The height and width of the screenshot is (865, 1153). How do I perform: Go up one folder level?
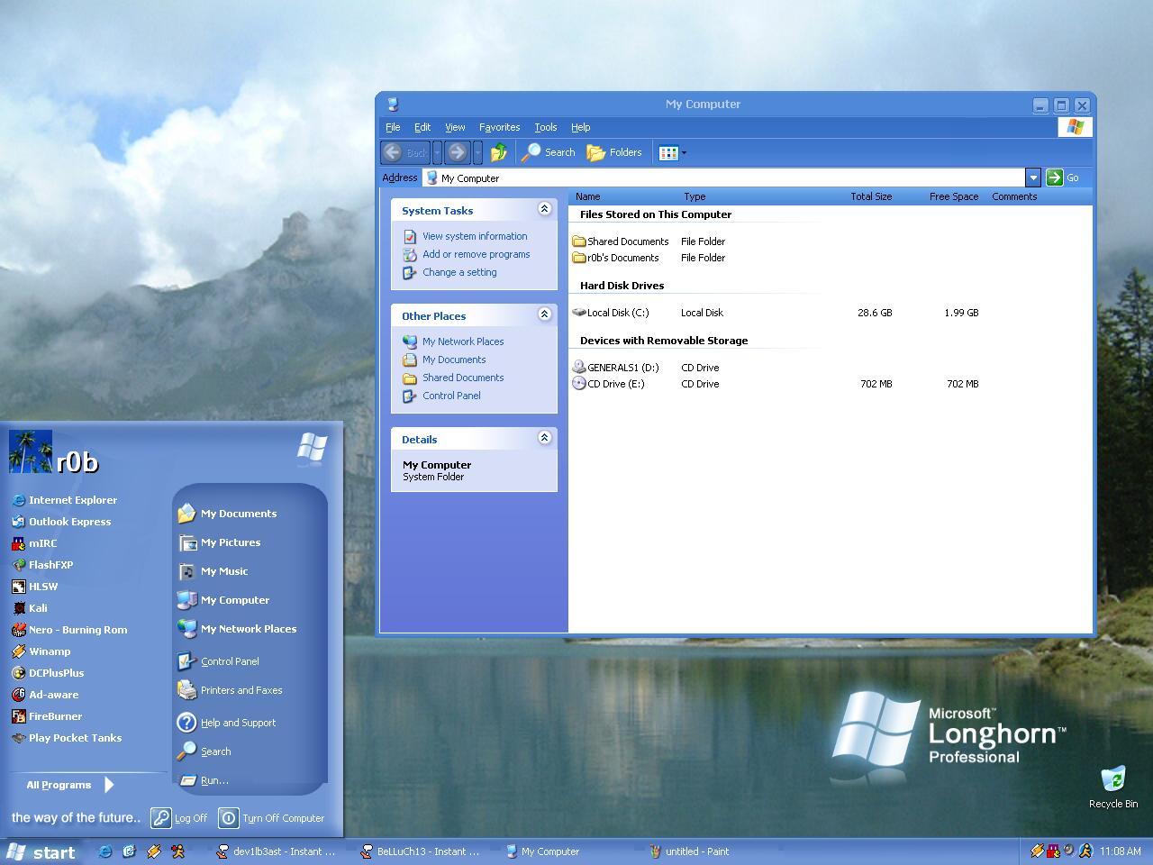pos(498,152)
